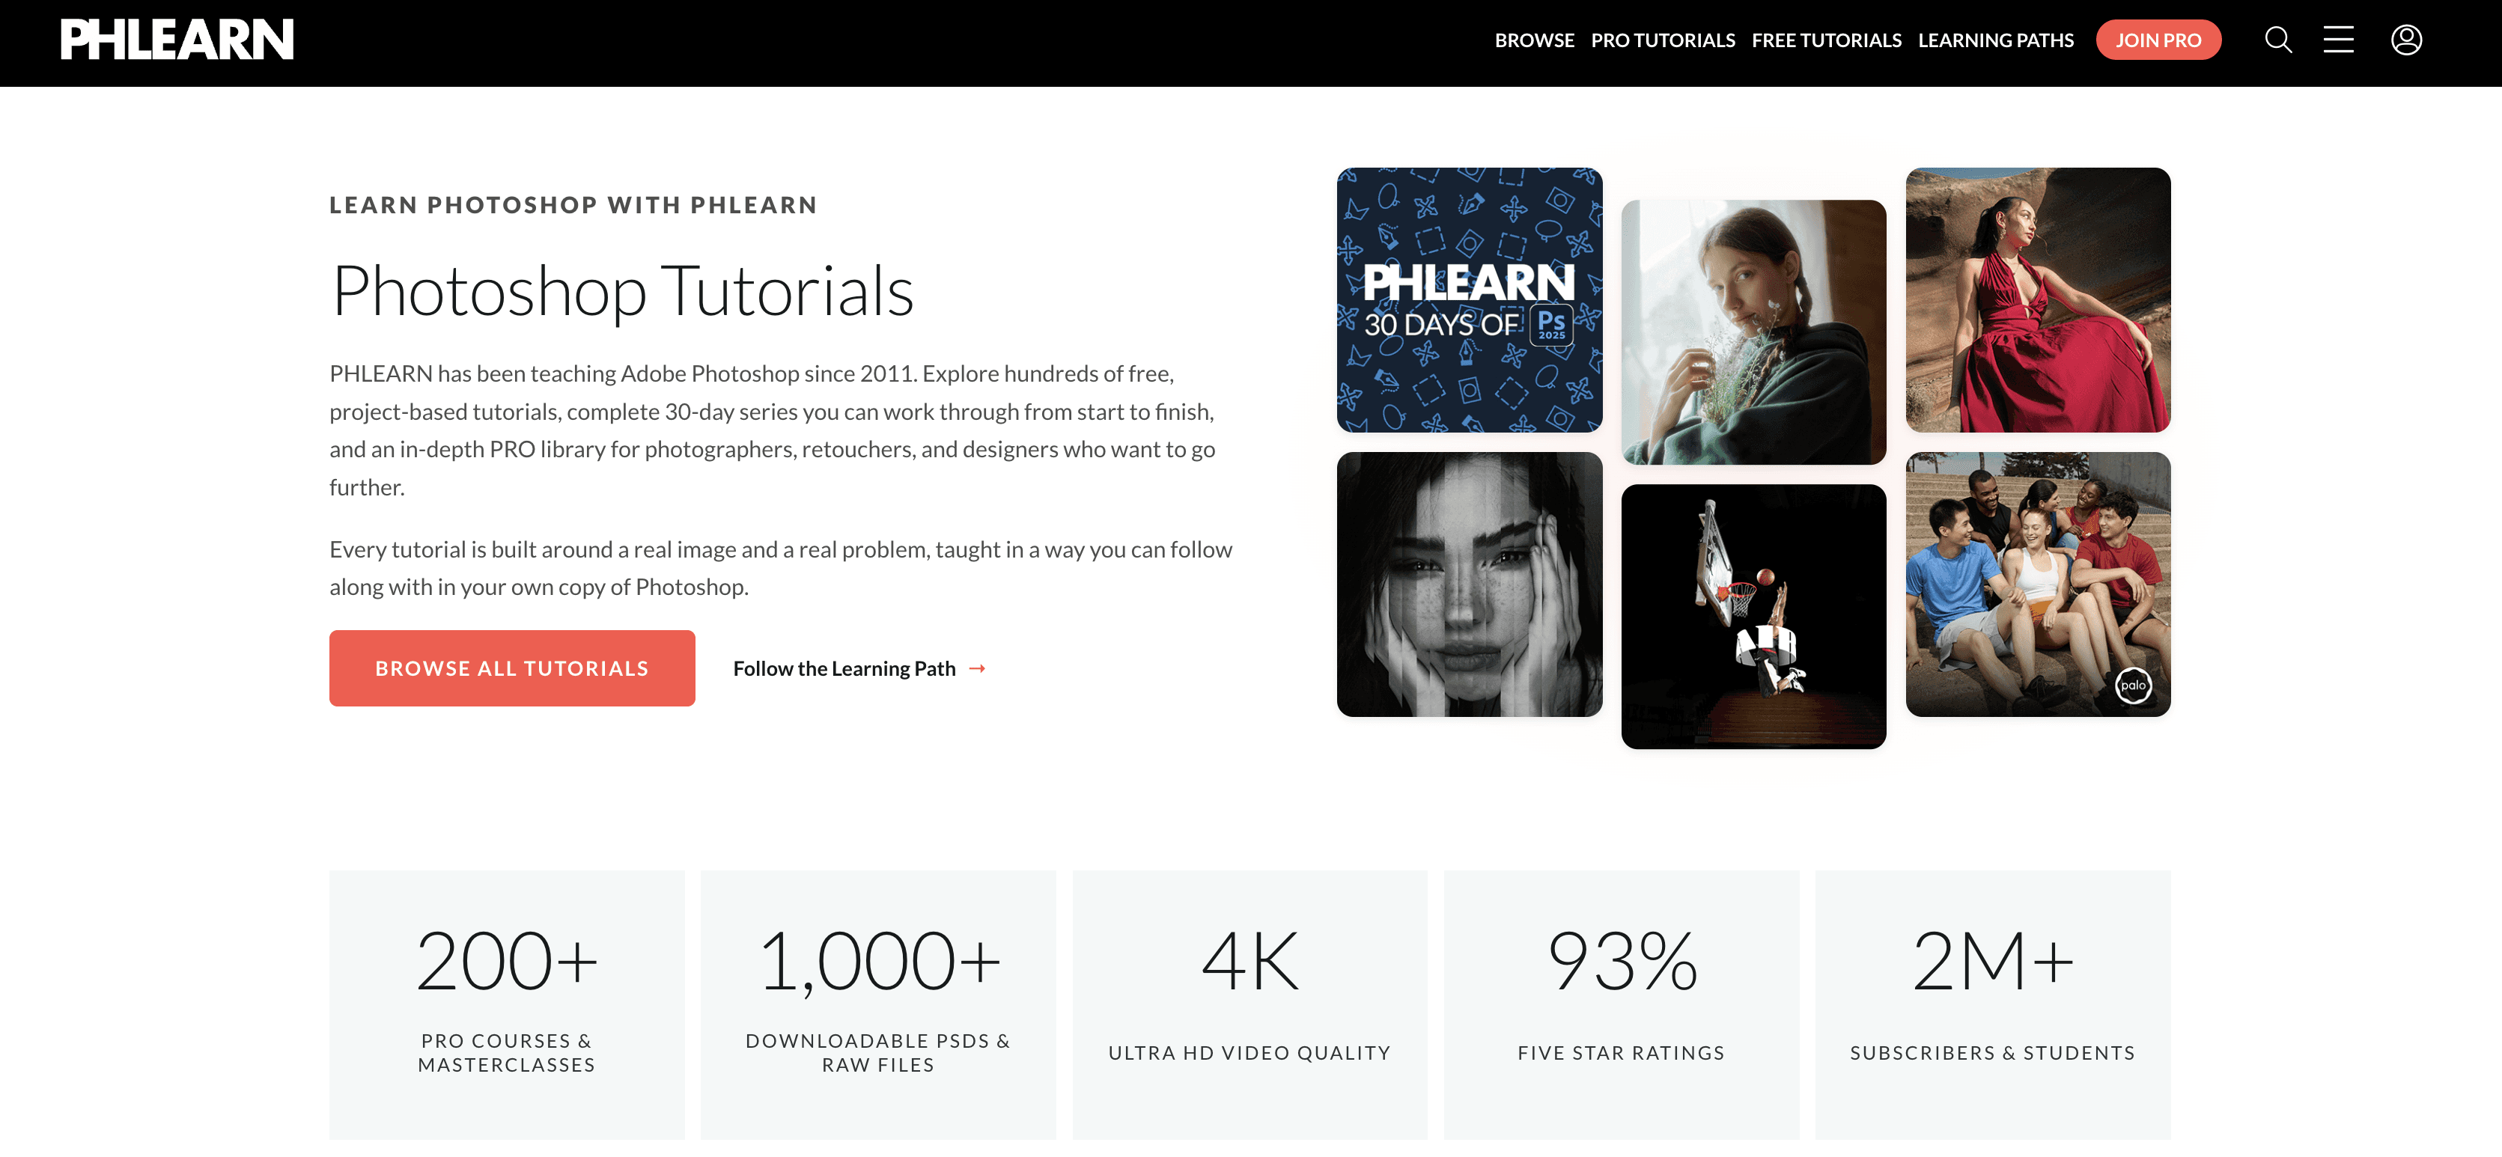
Task: Click the 2M+ Subscribers & Students stat
Action: (x=1993, y=1004)
